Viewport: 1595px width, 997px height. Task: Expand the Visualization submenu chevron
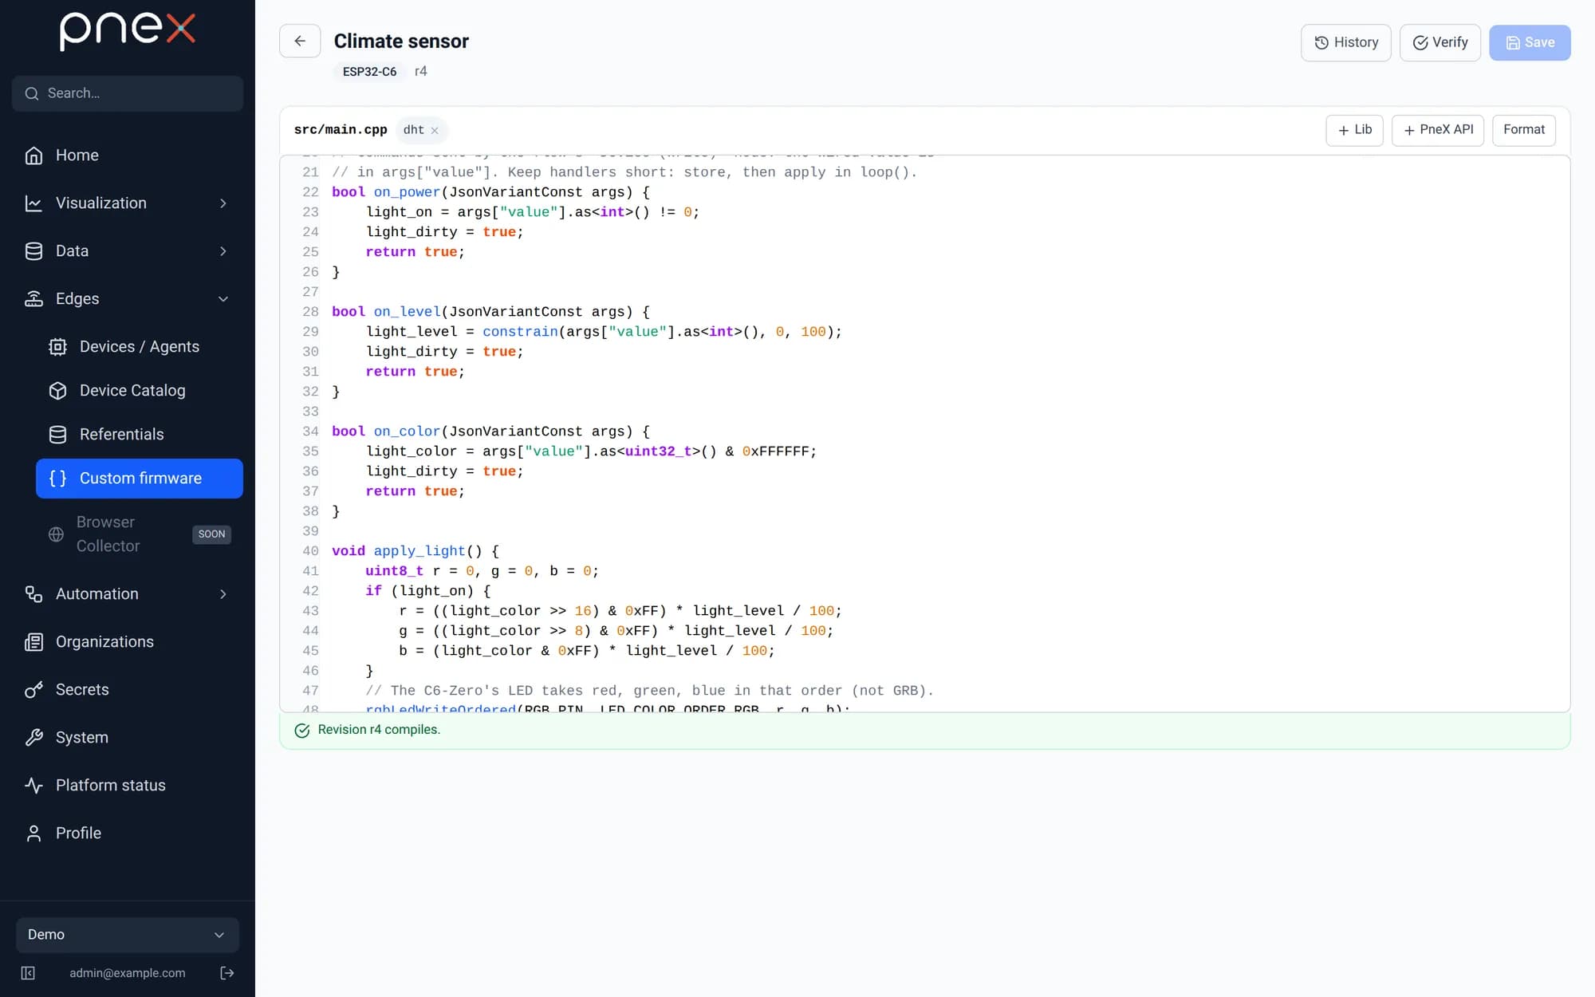(223, 203)
